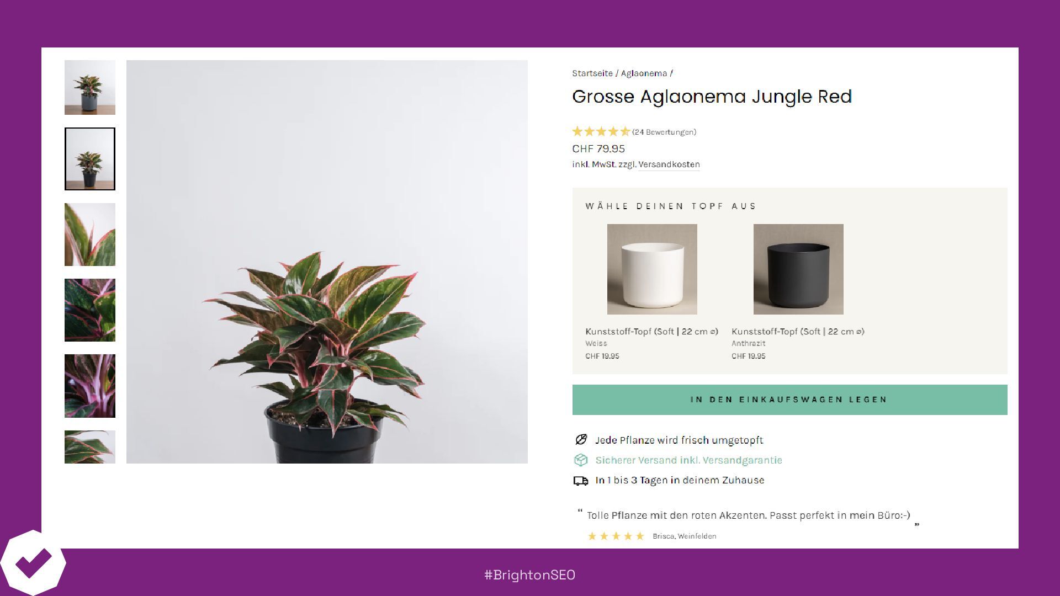Click the white checkmark badge icon

(x=33, y=563)
